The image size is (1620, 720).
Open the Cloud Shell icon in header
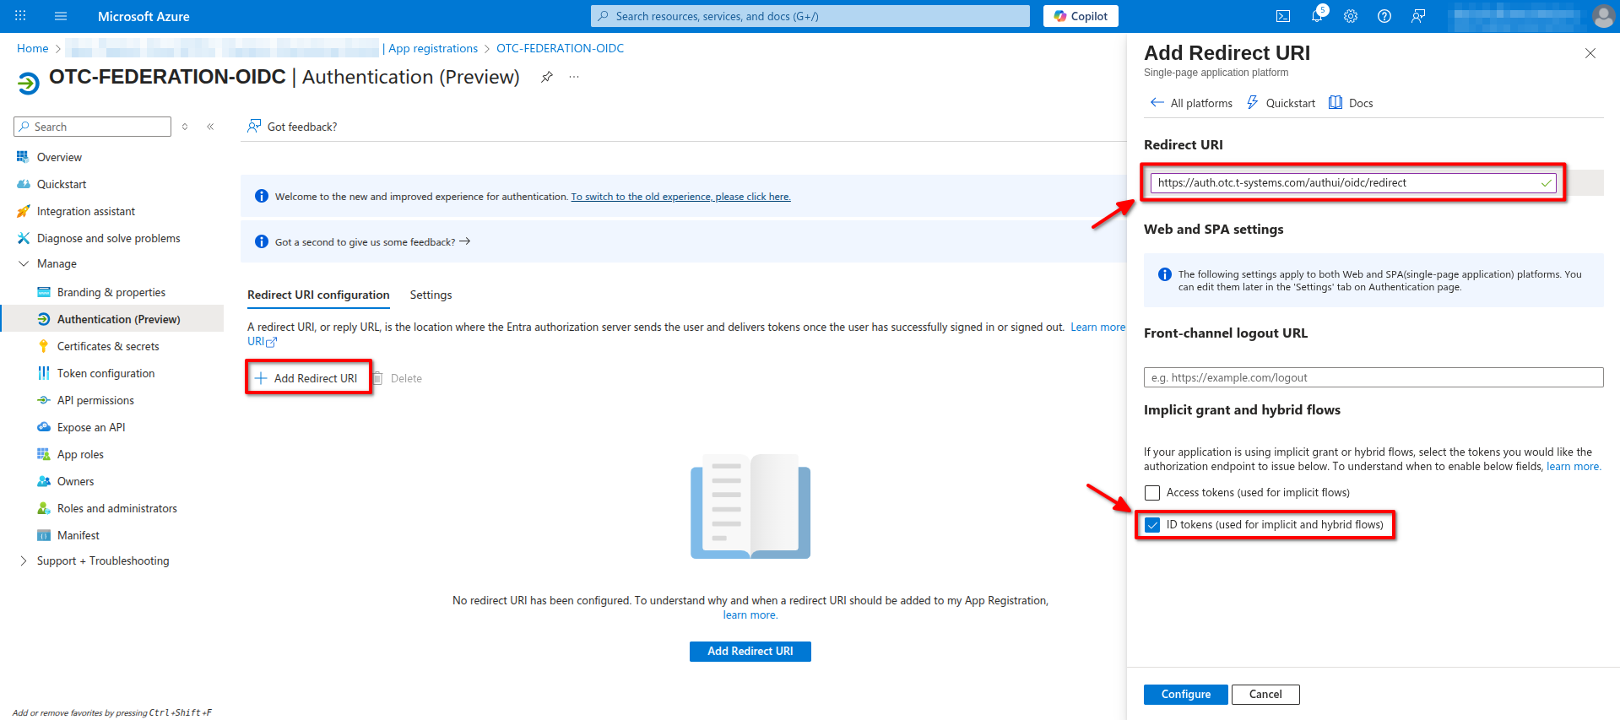coord(1282,16)
